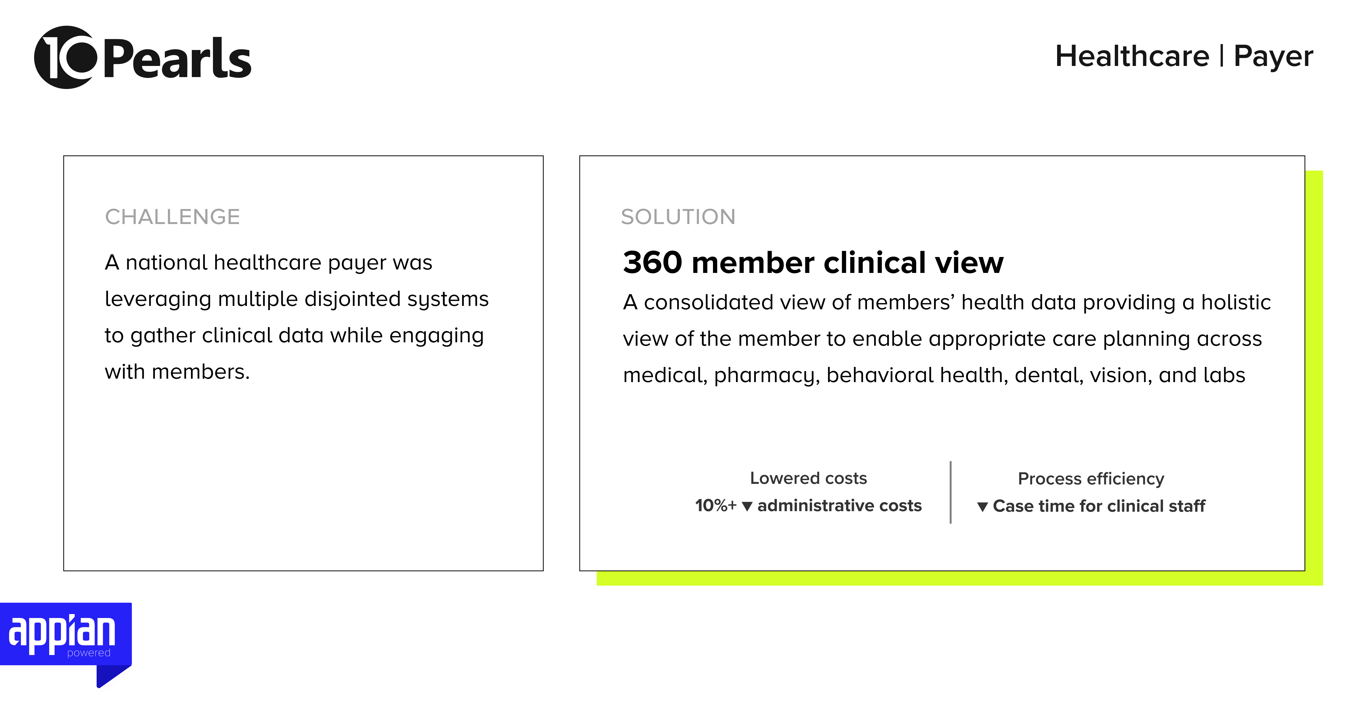Click the down triangle before administrative costs
The width and height of the screenshot is (1364, 713).
point(747,506)
